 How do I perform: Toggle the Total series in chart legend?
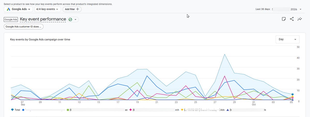(x=16, y=110)
